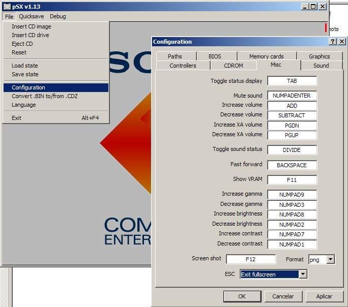
Task: Click Toggle sound status field DIVIDE
Action: [x=292, y=150]
